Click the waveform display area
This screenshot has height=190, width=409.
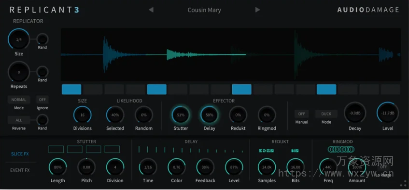231,54
